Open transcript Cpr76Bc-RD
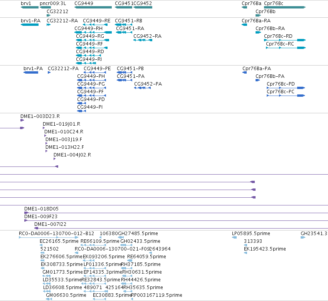The width and height of the screenshot is (328, 301). (278, 36)
